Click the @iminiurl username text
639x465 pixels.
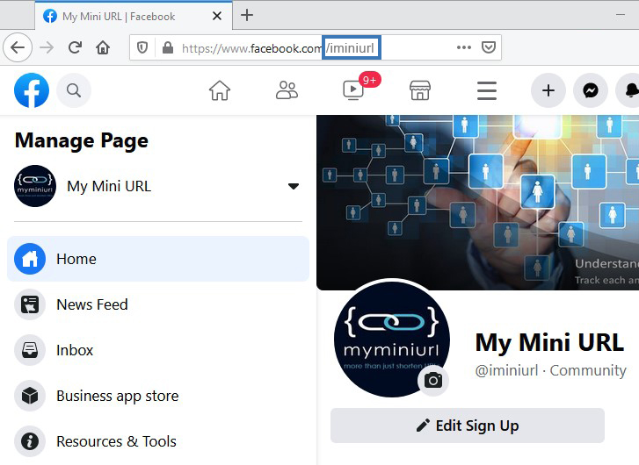point(506,370)
